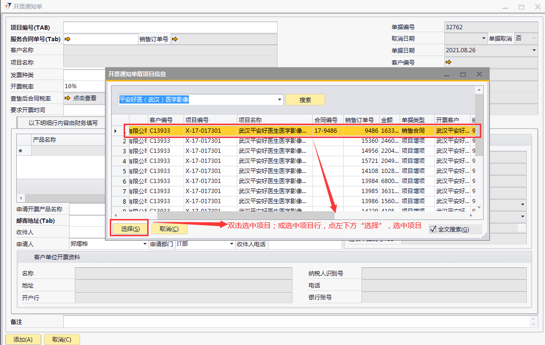Click the row indicator arrow of first grid row

115,131
